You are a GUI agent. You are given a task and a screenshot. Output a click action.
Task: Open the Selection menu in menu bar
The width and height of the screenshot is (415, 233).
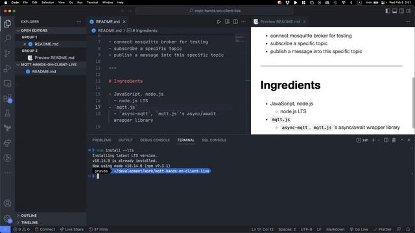[x=47, y=3]
